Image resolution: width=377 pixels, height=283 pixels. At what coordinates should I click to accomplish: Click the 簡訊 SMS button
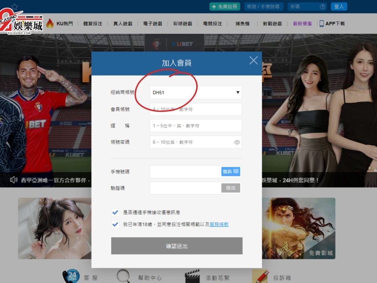230,172
